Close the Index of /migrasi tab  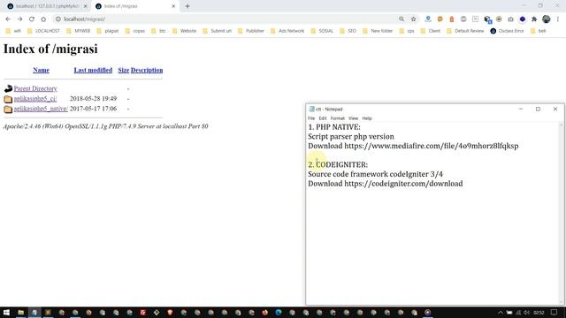coord(173,6)
